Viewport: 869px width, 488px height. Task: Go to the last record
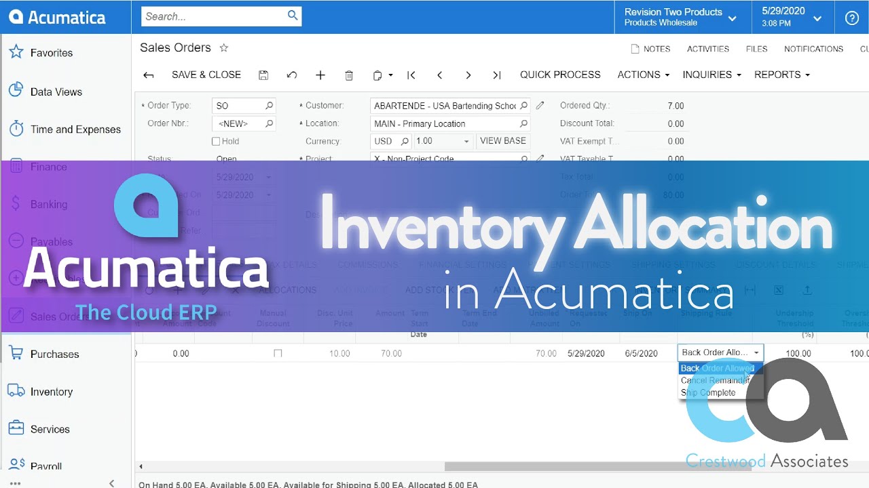pos(497,75)
